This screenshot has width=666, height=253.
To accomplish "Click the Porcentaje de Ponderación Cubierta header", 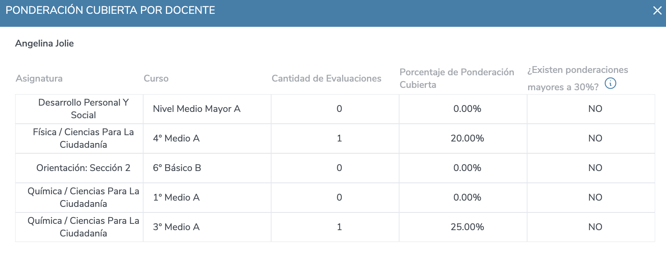I will point(457,78).
